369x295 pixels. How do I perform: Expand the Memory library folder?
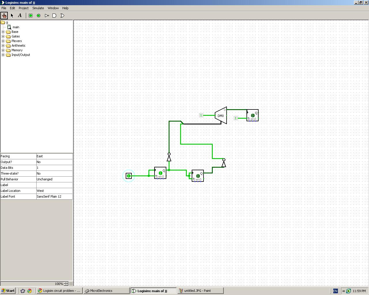pos(3,50)
